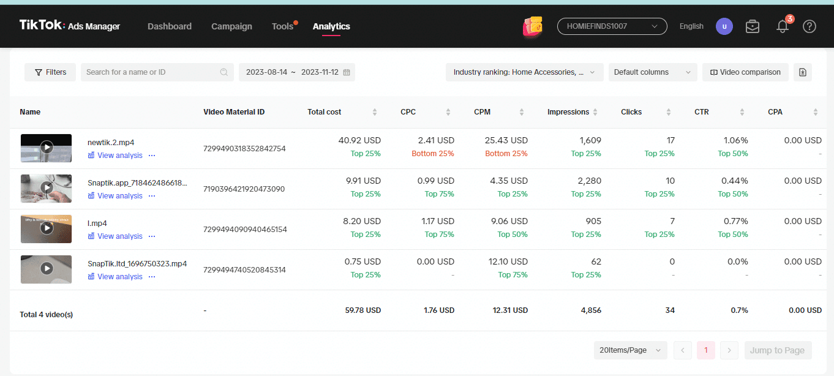Open more options for Snaptik.app_718462486618

coord(152,196)
